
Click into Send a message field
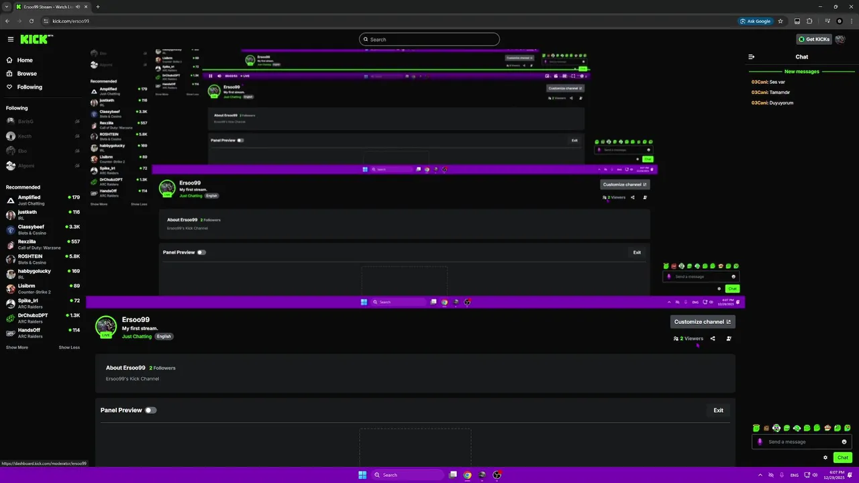click(802, 442)
